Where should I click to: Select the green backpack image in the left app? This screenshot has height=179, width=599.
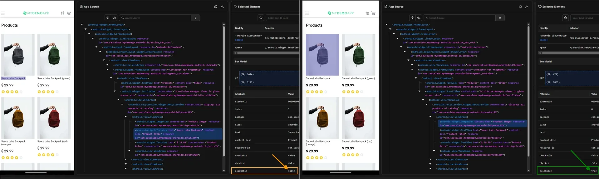click(54, 55)
